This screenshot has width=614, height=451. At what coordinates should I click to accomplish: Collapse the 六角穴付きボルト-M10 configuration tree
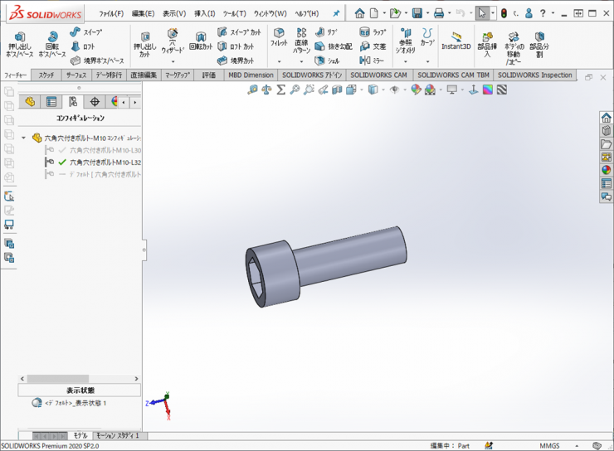point(25,138)
